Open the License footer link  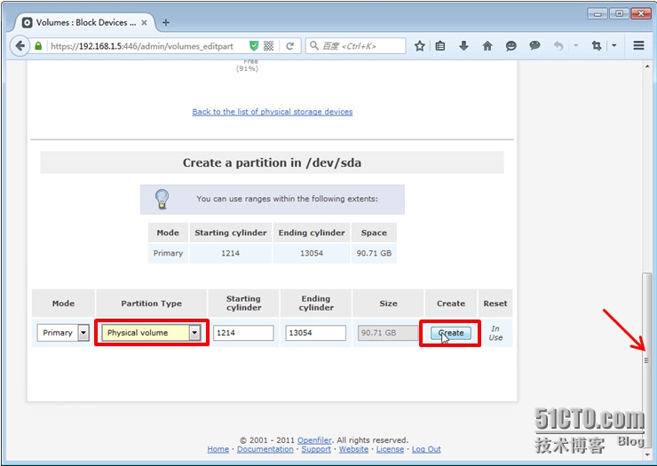(390, 449)
